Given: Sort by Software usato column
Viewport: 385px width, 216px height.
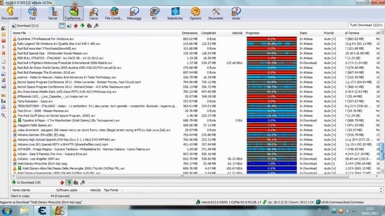Looking at the screenshot, I should click(x=67, y=190).
